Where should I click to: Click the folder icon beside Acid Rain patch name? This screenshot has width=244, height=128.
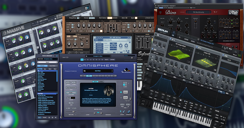click(x=85, y=71)
